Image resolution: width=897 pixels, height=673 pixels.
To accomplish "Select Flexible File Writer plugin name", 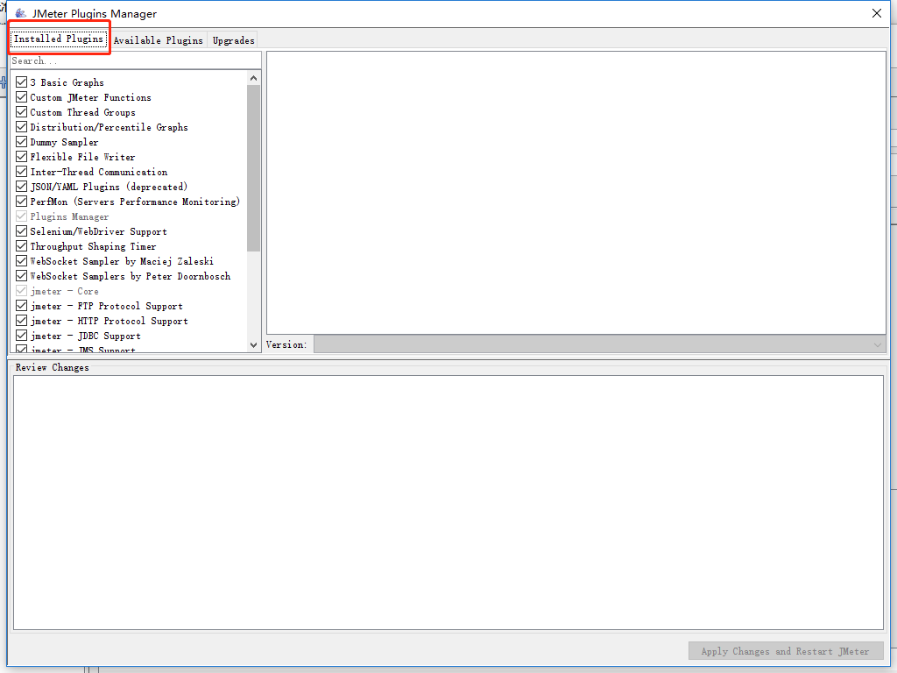I will (x=82, y=157).
